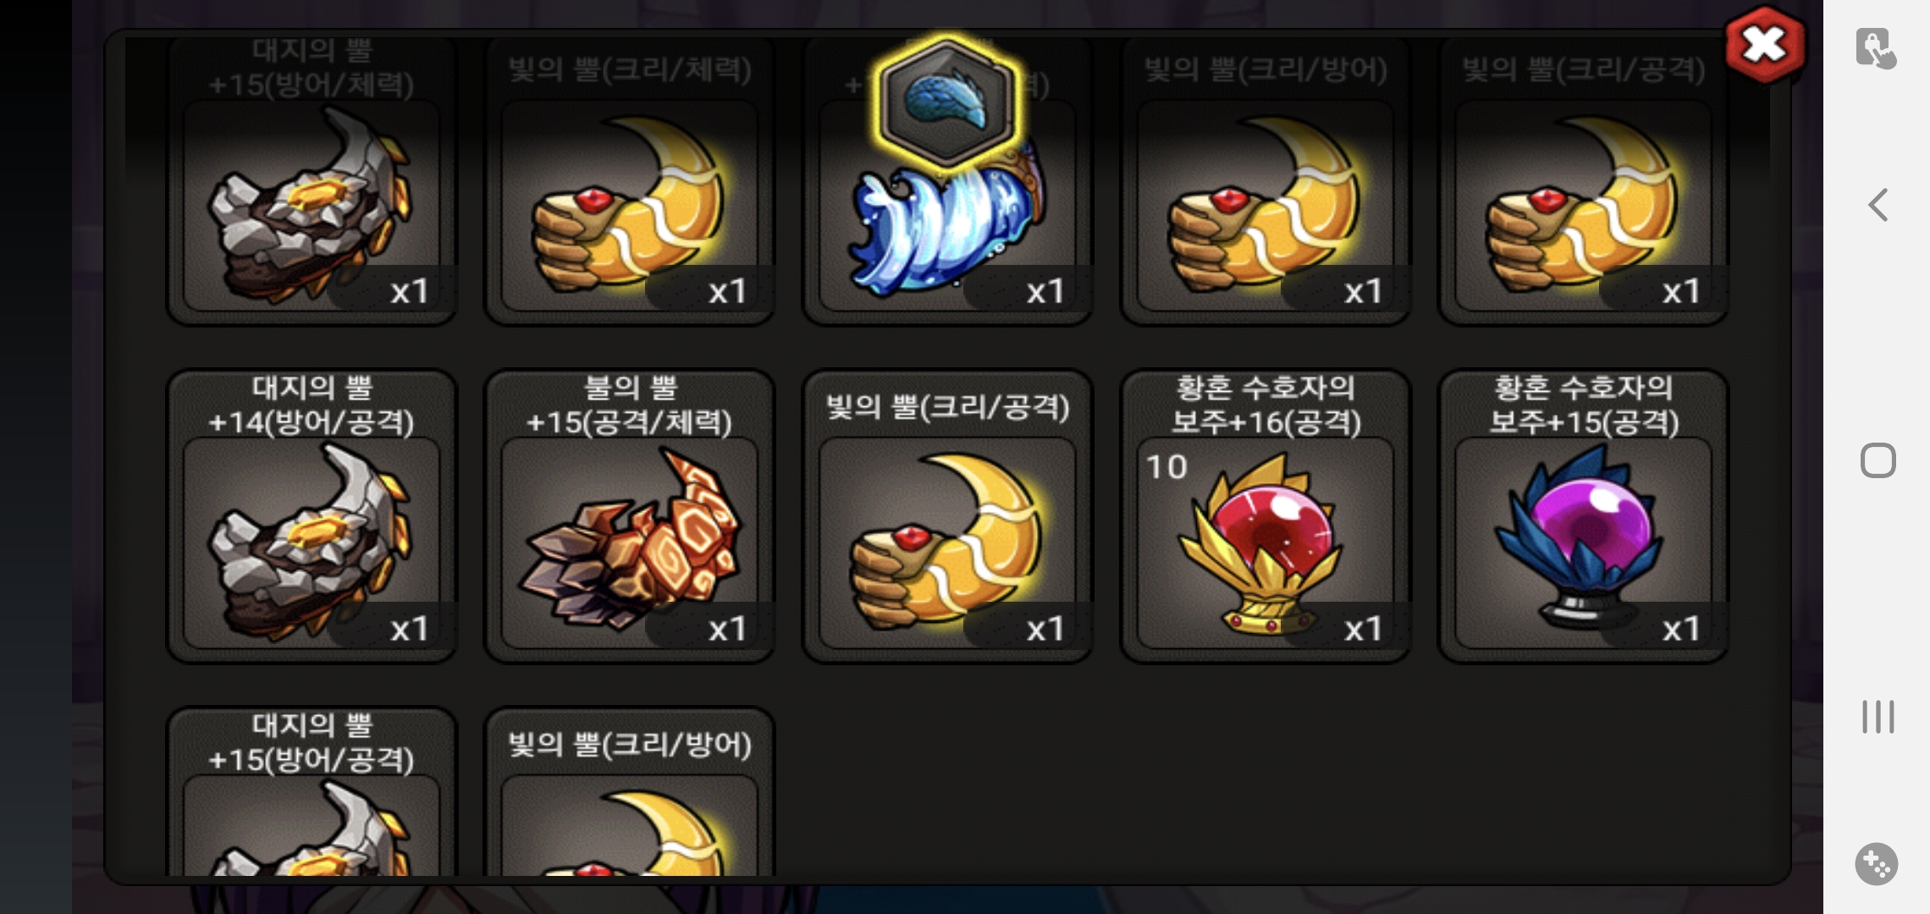Tap the x1 count on the red orb
Viewport: 1930px width, 914px height.
[x=1363, y=629]
